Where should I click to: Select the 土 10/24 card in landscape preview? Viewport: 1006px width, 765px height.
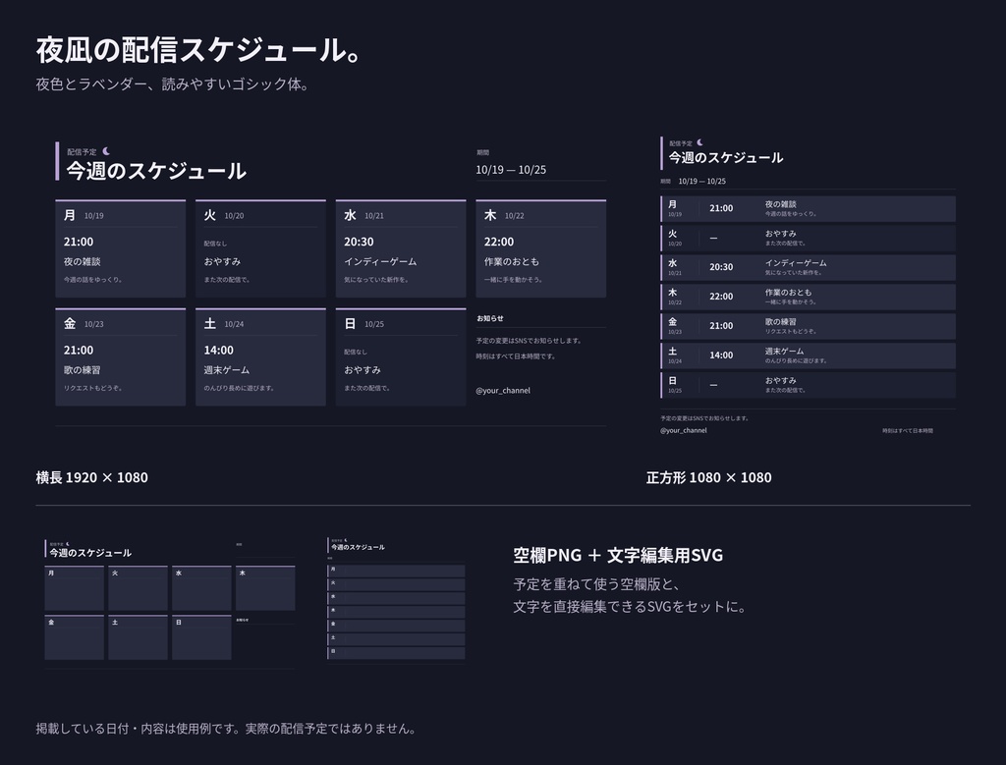260,356
